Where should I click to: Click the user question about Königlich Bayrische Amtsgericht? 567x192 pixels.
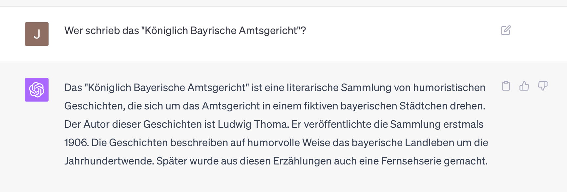pyautogui.click(x=185, y=30)
